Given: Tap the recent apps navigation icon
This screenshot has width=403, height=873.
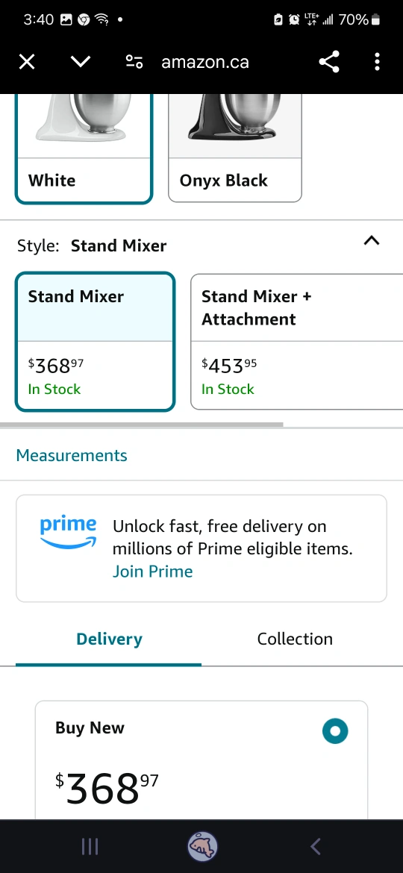Looking at the screenshot, I should coord(90,847).
